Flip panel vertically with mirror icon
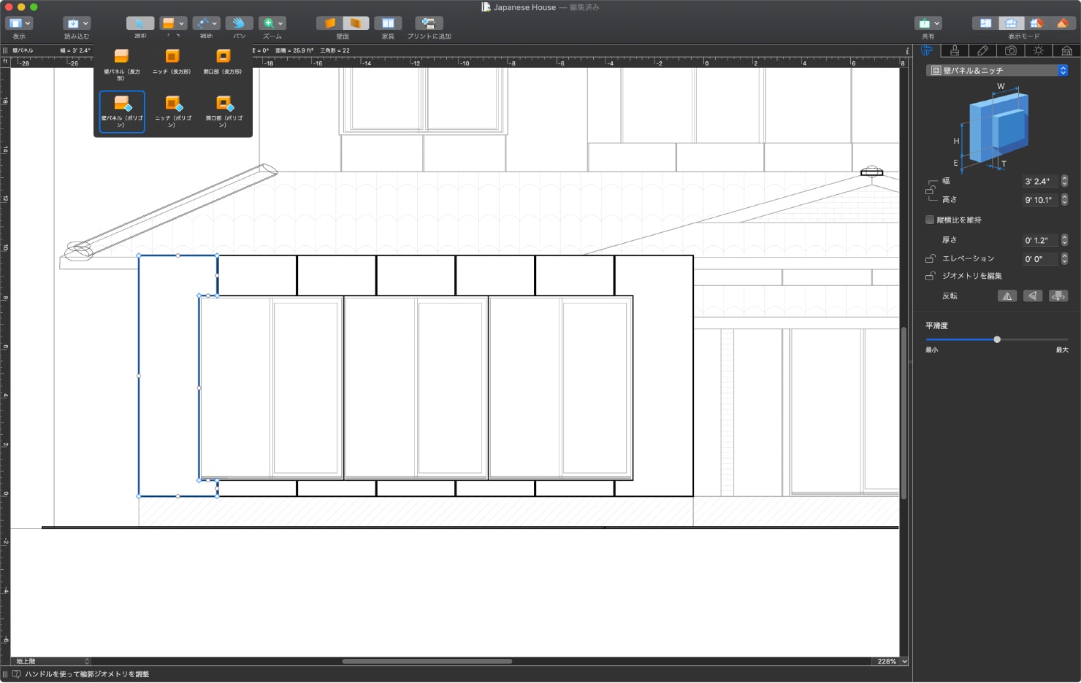The width and height of the screenshot is (1081, 683). (x=1033, y=296)
